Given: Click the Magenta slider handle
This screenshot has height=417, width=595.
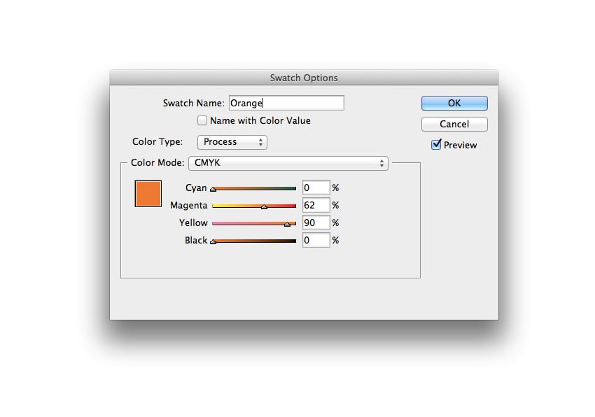Looking at the screenshot, I should 264,206.
